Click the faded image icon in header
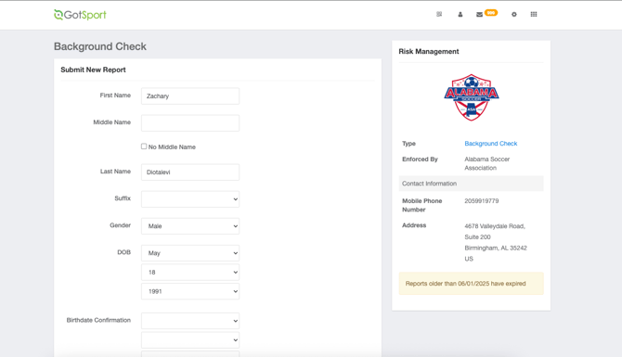This screenshot has height=357, width=622. click(x=439, y=14)
